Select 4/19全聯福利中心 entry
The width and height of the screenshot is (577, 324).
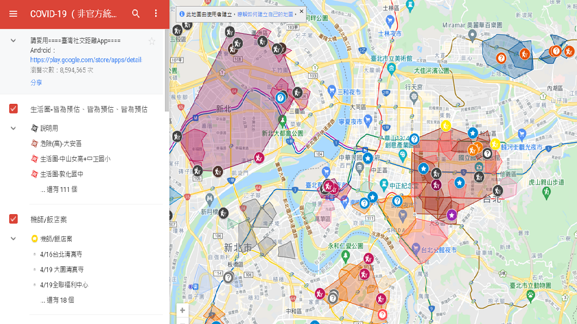click(x=64, y=285)
